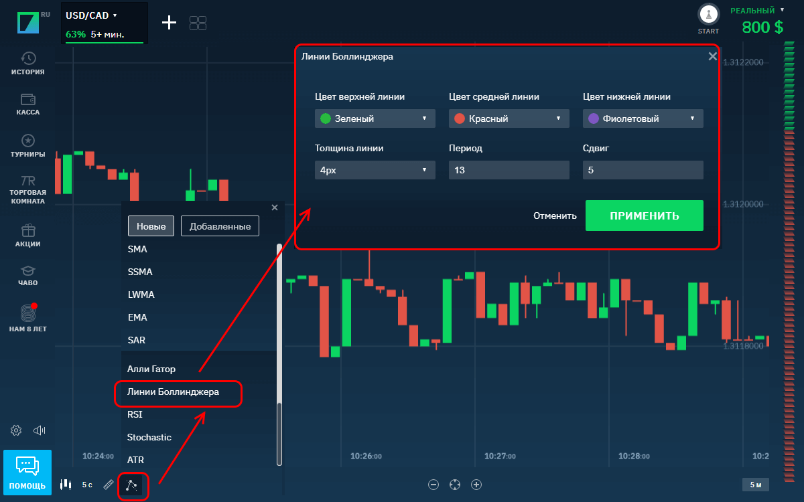Open the История history sidebar icon
The image size is (804, 502).
(x=28, y=59)
